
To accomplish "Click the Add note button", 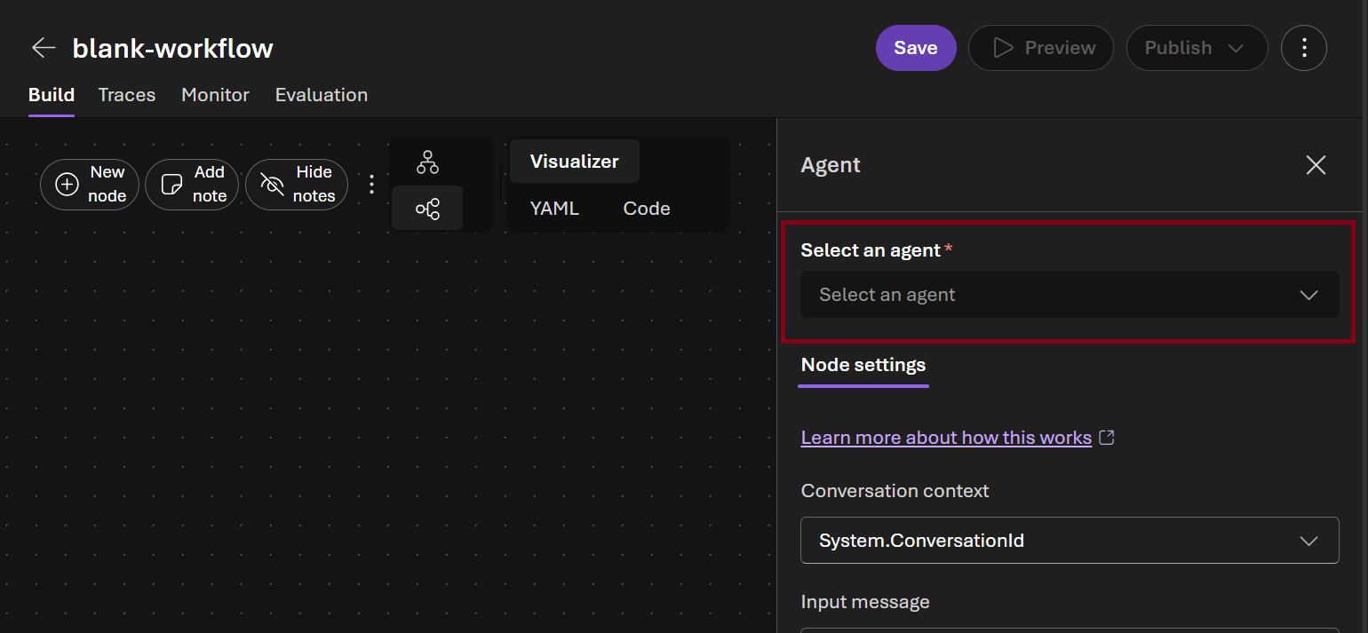I will (192, 185).
